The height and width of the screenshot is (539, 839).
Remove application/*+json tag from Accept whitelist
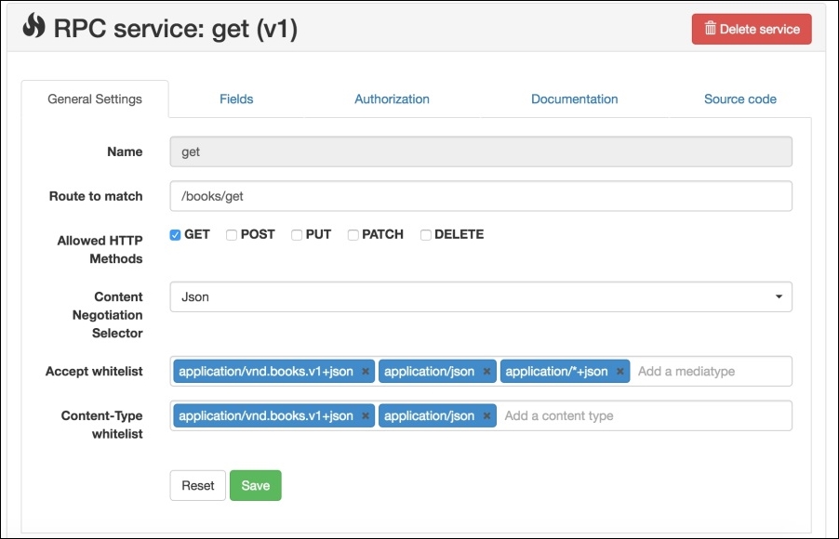pyautogui.click(x=619, y=372)
